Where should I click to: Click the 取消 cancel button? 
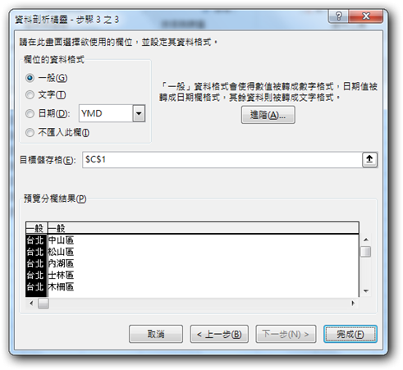[x=156, y=334]
